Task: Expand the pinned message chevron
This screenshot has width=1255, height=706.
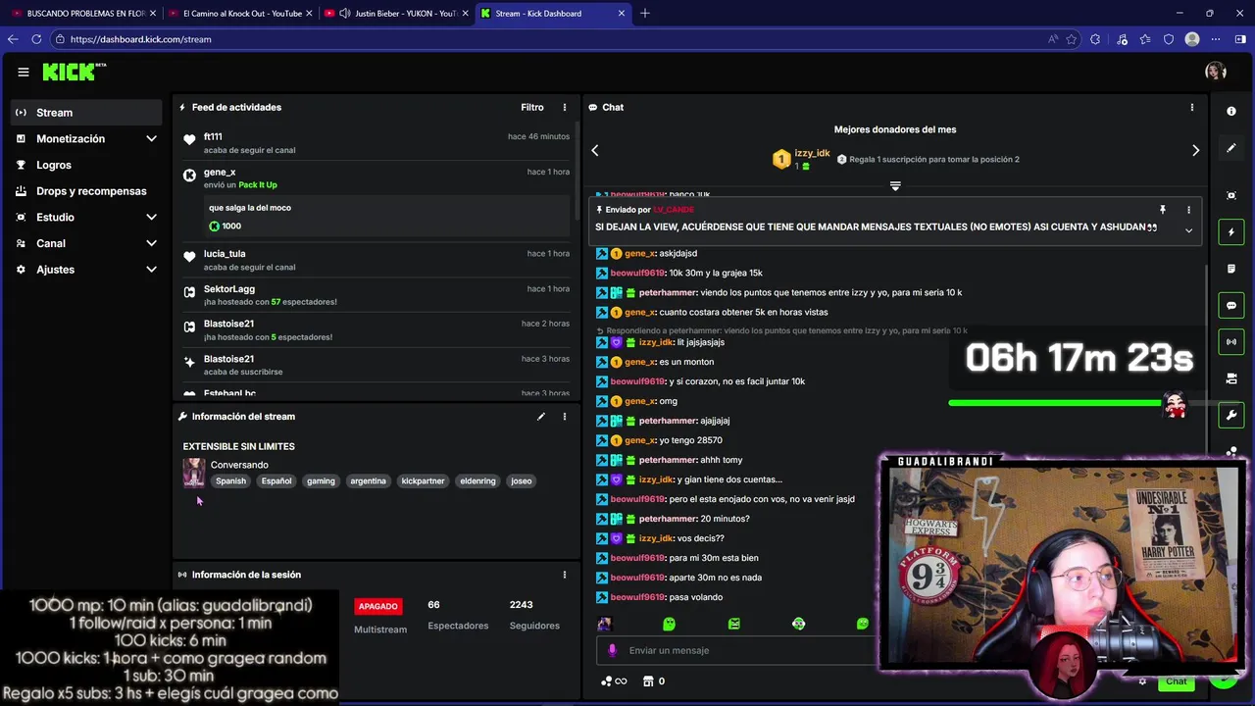Action: tap(1188, 230)
